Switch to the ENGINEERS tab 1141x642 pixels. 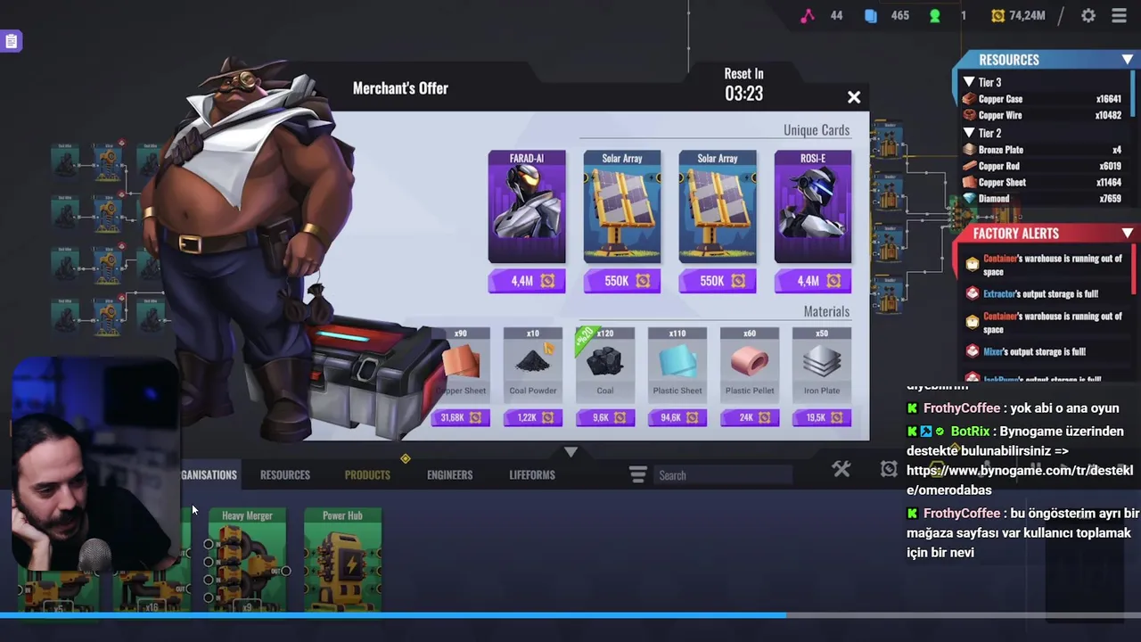[x=449, y=474]
